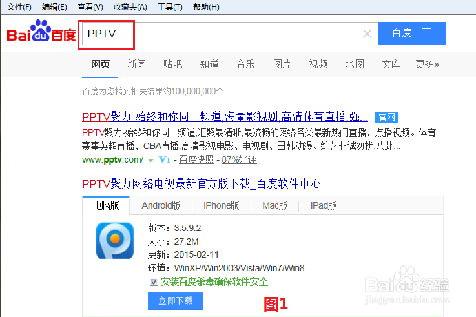Open the 查看(V) menu
This screenshot has height=317, width=476.
[x=90, y=6]
